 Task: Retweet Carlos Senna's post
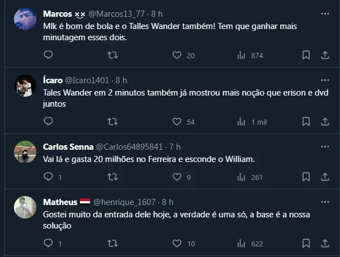coord(112,177)
